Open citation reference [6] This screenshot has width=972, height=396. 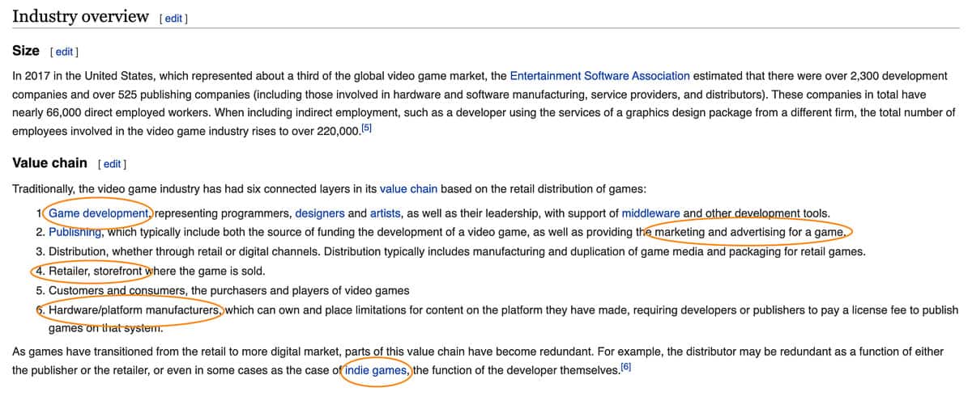pos(625,368)
